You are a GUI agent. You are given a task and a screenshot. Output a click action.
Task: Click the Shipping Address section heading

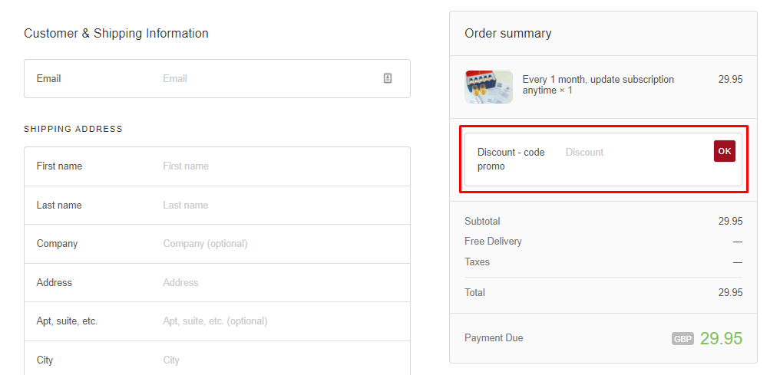click(73, 129)
